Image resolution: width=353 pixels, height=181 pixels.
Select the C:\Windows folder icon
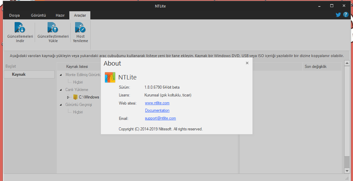tap(75, 97)
